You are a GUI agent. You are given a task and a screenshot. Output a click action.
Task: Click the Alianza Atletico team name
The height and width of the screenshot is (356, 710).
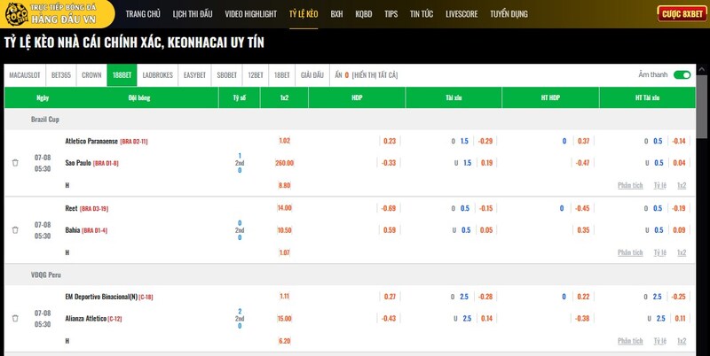tap(85, 319)
